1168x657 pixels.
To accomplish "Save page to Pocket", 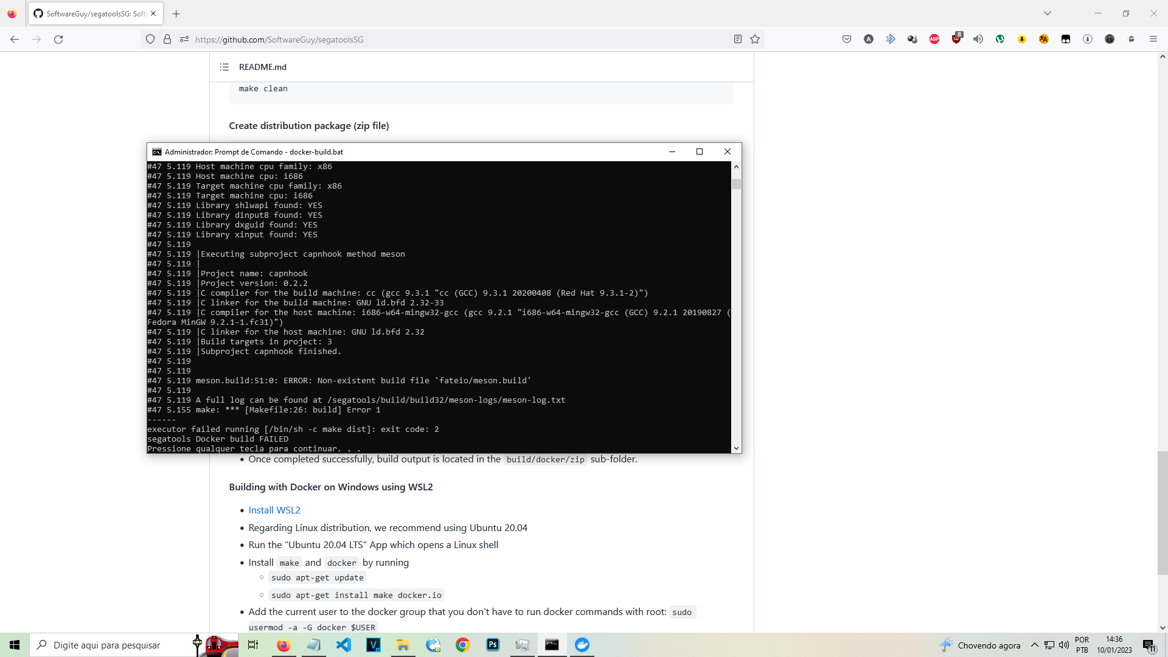I will click(847, 38).
